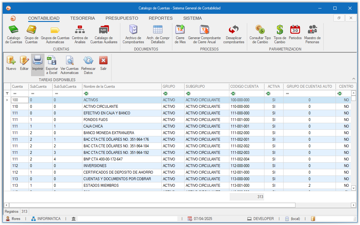Collapse the ribbon with the chevron arrow
This screenshot has width=360, height=225.
[353, 79]
